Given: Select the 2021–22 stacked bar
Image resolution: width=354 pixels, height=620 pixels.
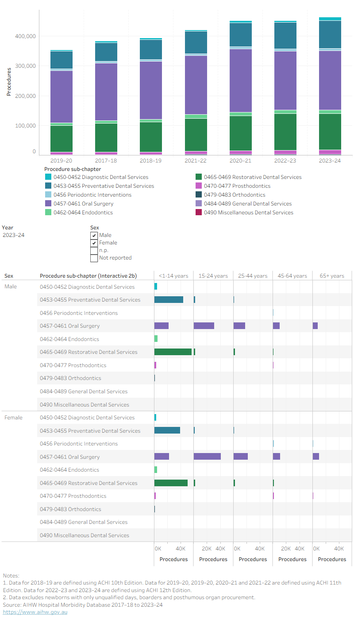Looking at the screenshot, I should click(x=196, y=93).
